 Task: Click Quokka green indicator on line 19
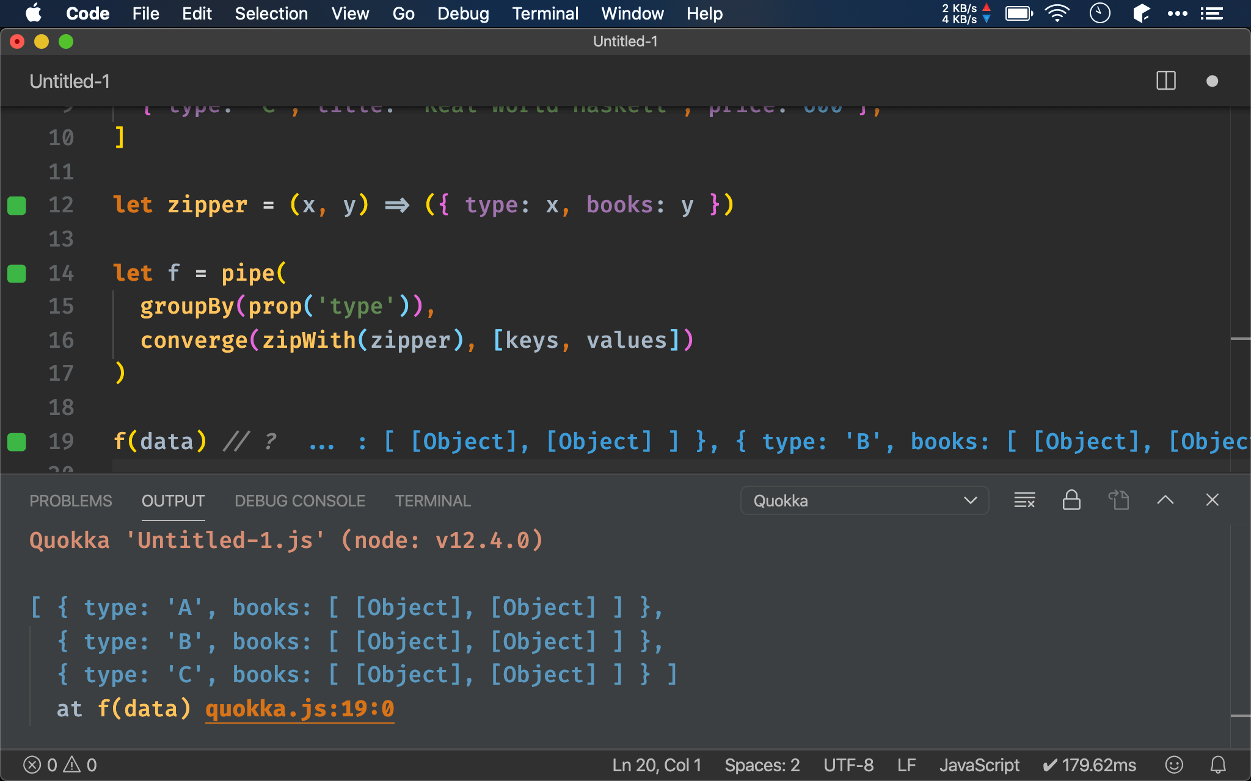16,442
